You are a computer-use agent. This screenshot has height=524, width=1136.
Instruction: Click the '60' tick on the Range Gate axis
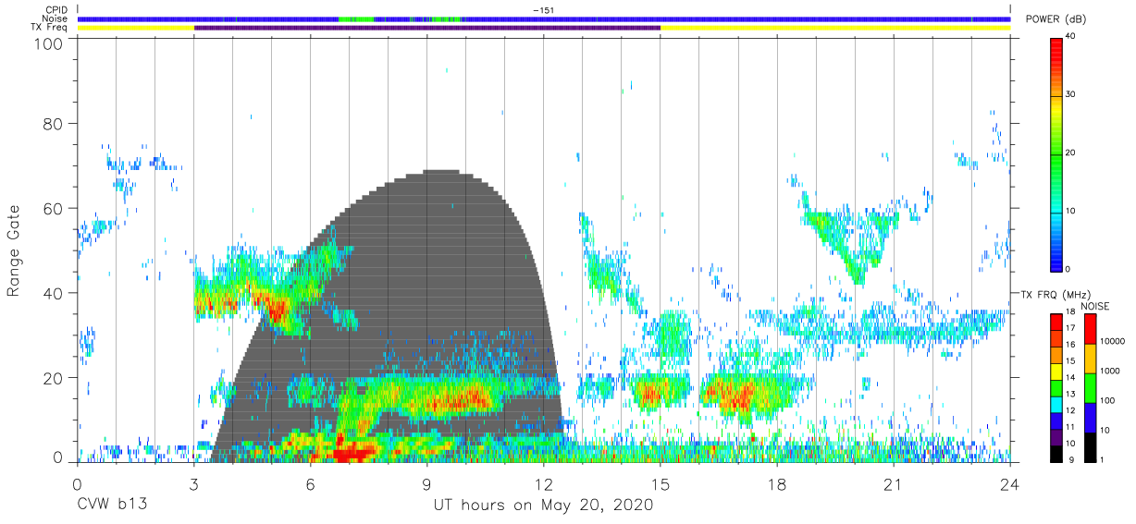point(54,209)
